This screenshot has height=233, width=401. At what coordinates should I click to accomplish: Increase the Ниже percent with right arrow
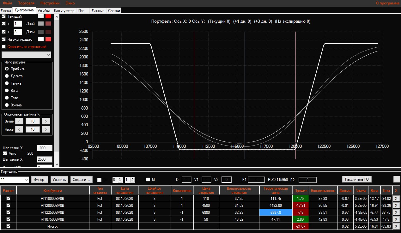(46, 129)
